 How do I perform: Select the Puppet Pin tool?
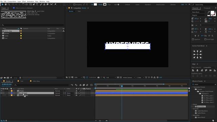click(55, 4)
